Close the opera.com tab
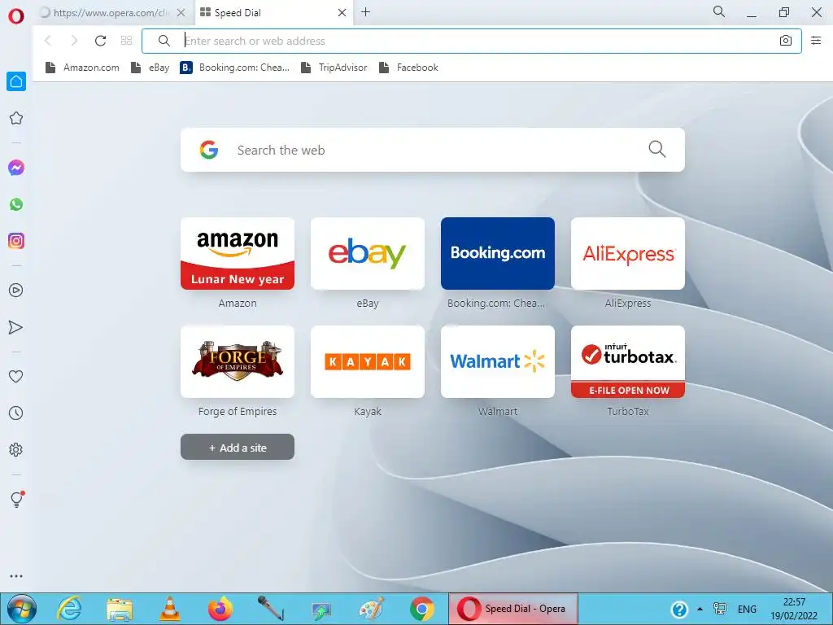 pos(181,13)
